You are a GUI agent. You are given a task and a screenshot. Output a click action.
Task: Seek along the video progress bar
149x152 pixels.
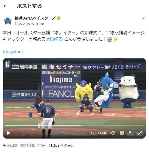pyautogui.click(x=74, y=125)
